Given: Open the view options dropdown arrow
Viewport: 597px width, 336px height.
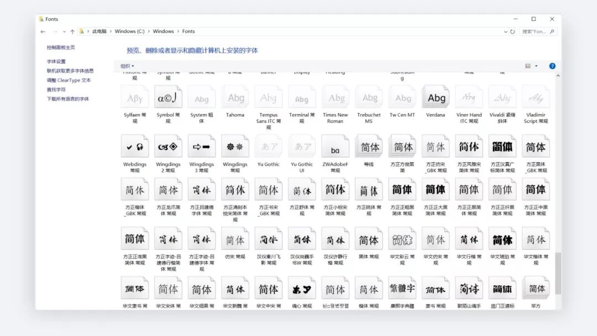Looking at the screenshot, I should click(536, 66).
